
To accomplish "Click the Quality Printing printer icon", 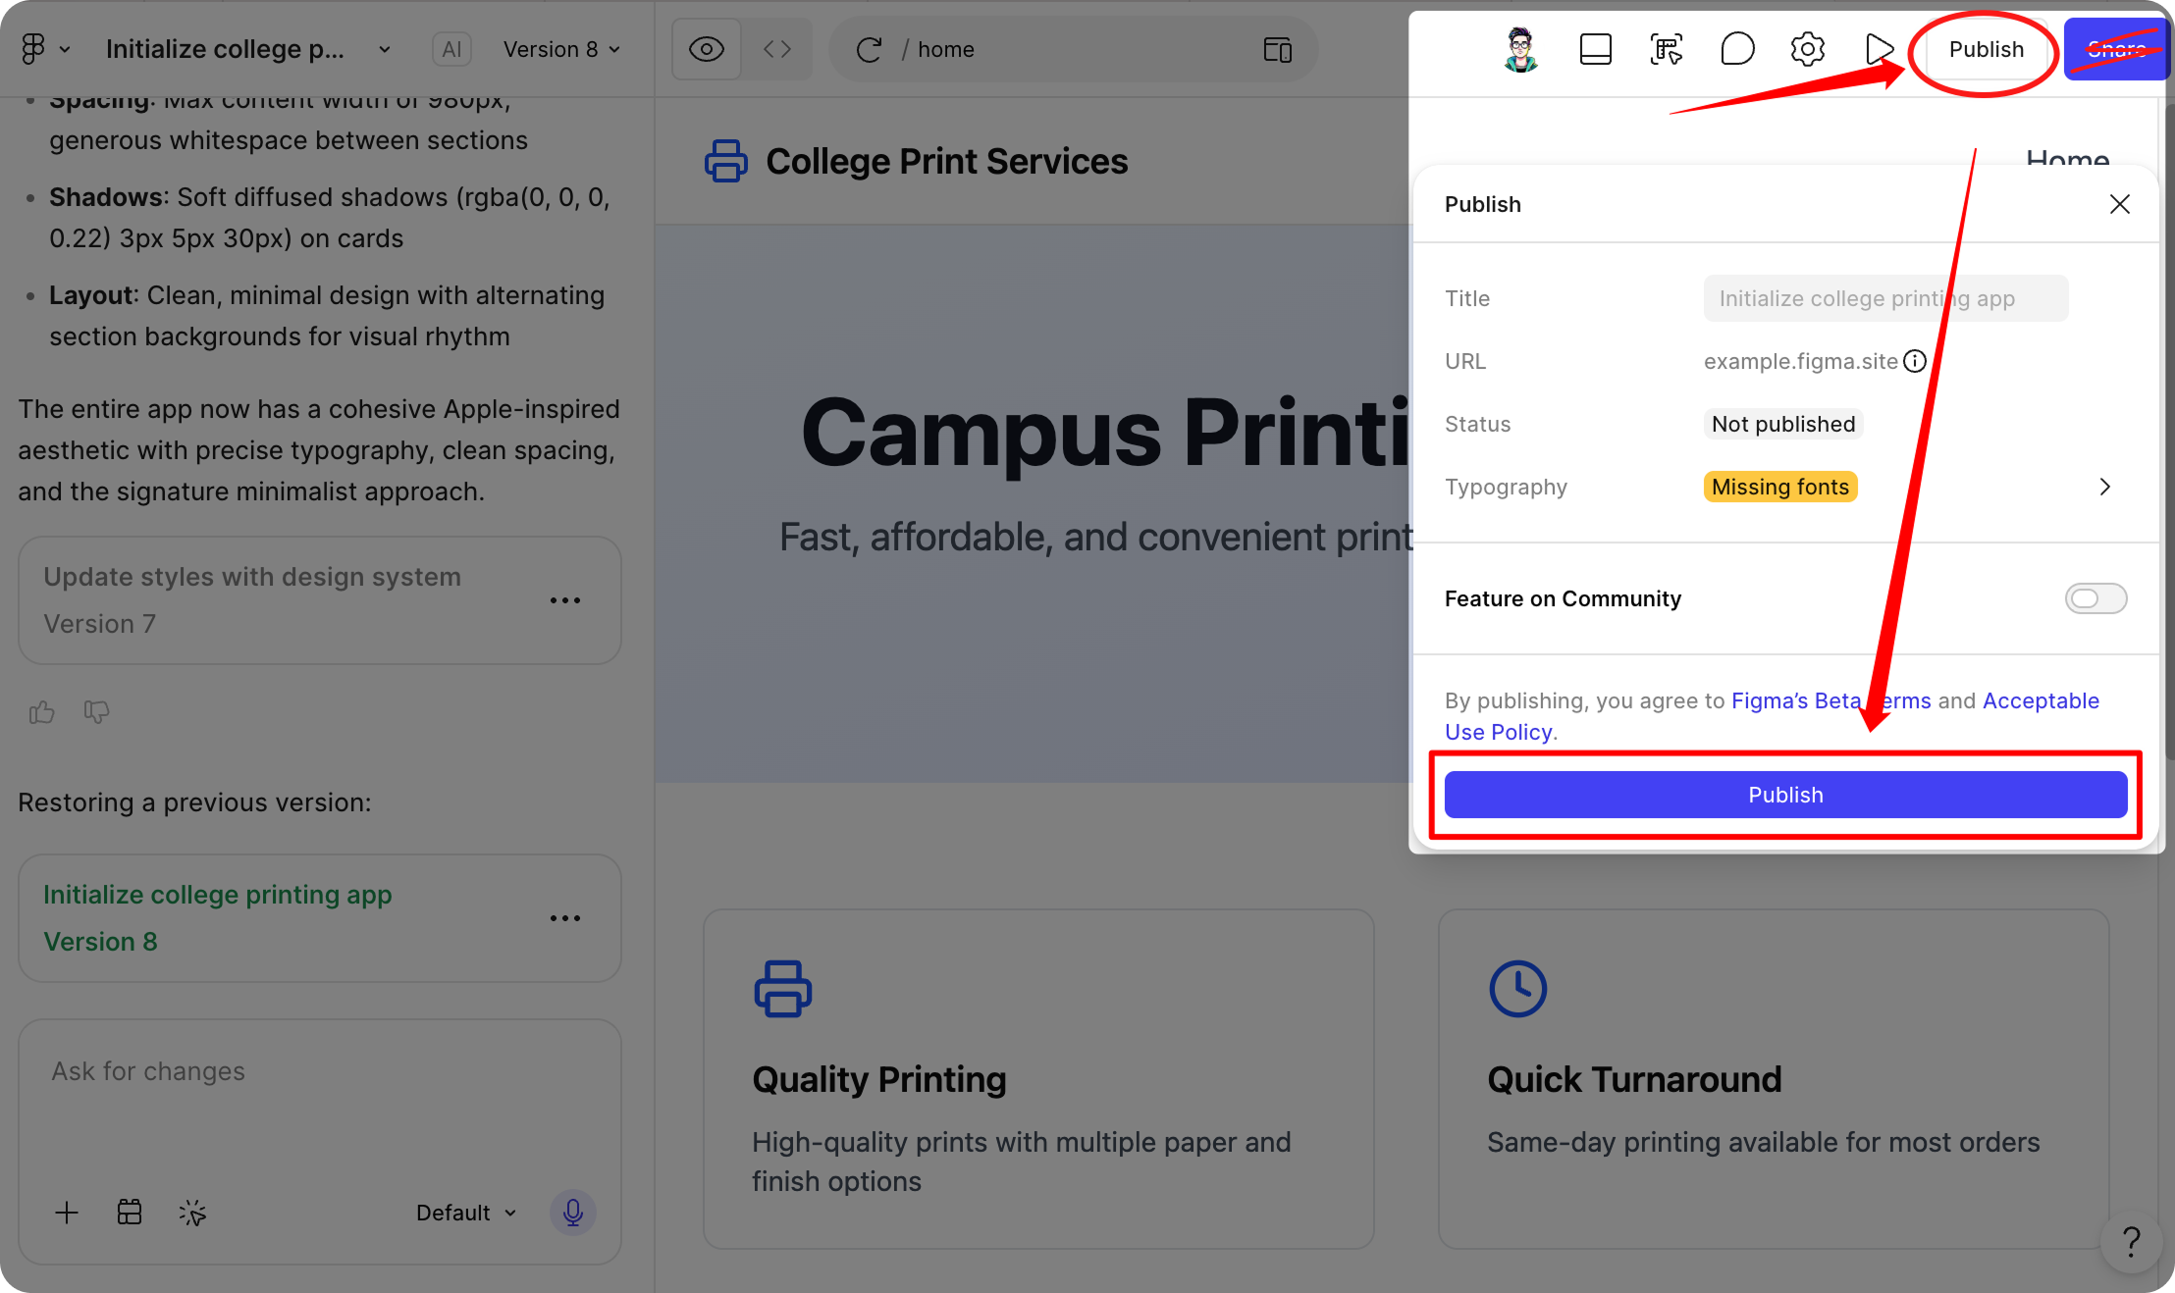I will [x=782, y=988].
